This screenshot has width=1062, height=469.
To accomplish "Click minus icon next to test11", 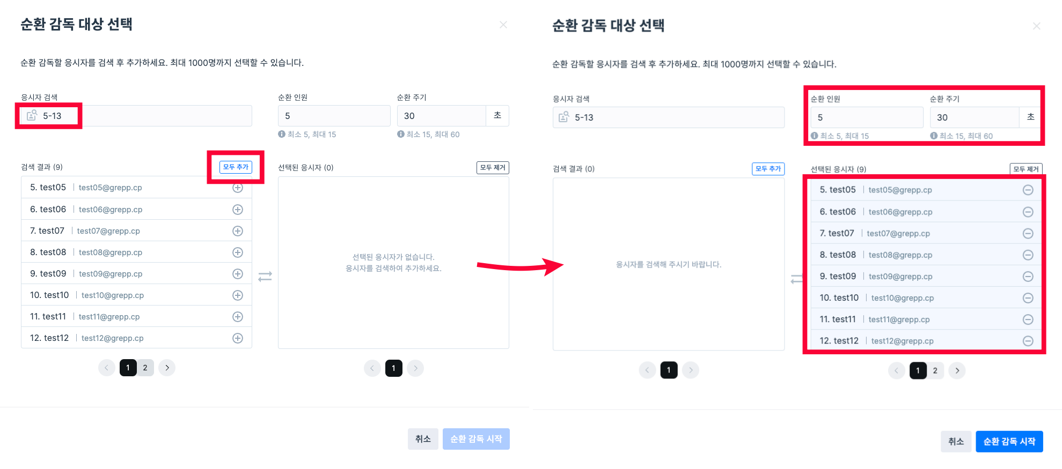I will tap(1028, 319).
